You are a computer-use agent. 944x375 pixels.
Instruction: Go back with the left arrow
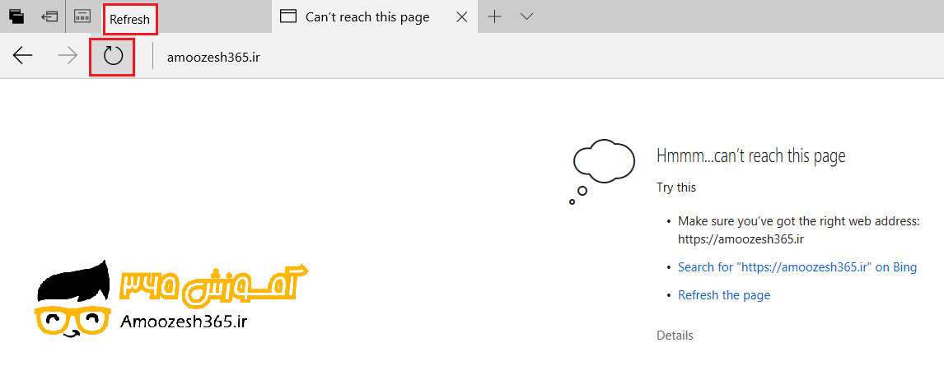coord(23,57)
